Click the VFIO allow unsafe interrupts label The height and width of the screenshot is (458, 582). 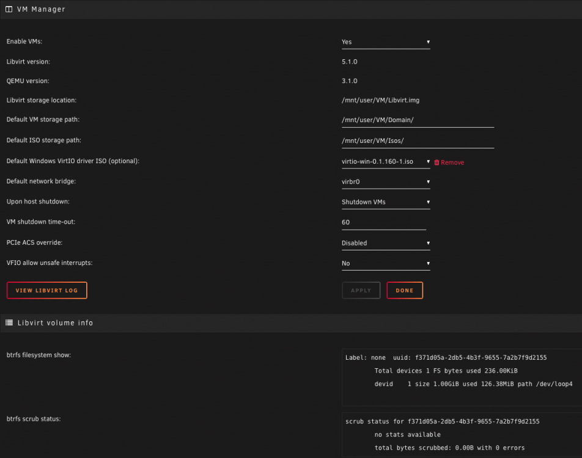click(50, 263)
